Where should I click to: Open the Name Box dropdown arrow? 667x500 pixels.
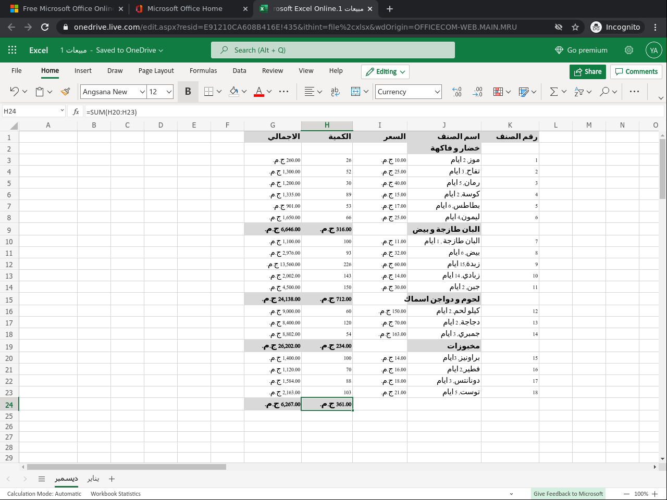(x=62, y=111)
